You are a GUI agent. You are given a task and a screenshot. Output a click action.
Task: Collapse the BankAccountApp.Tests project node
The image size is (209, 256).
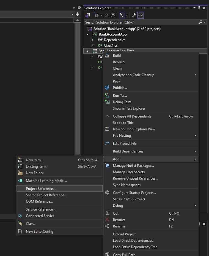(87, 51)
